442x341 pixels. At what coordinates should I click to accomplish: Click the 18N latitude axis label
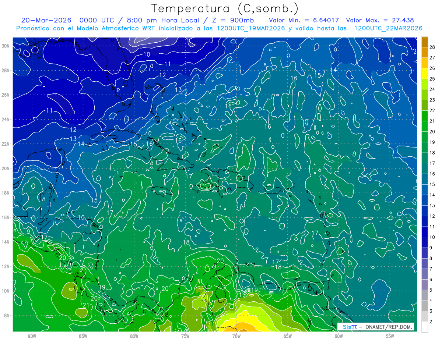[6, 193]
